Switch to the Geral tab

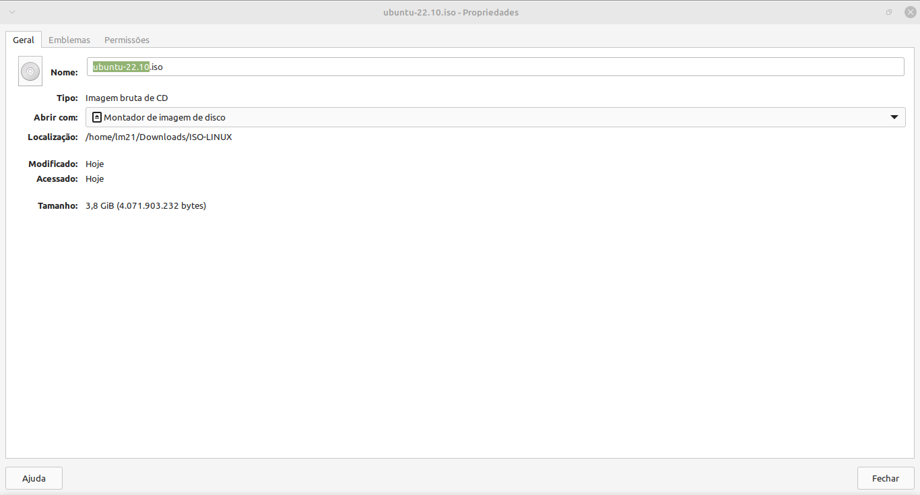pos(24,40)
